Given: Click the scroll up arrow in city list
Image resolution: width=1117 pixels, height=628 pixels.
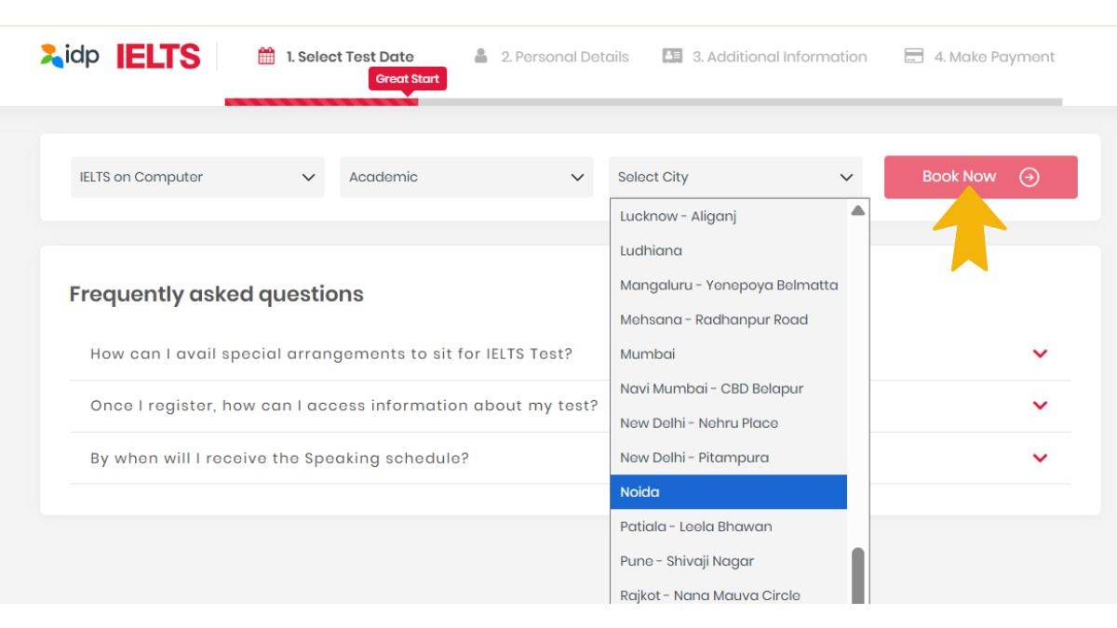Looking at the screenshot, I should click(857, 211).
